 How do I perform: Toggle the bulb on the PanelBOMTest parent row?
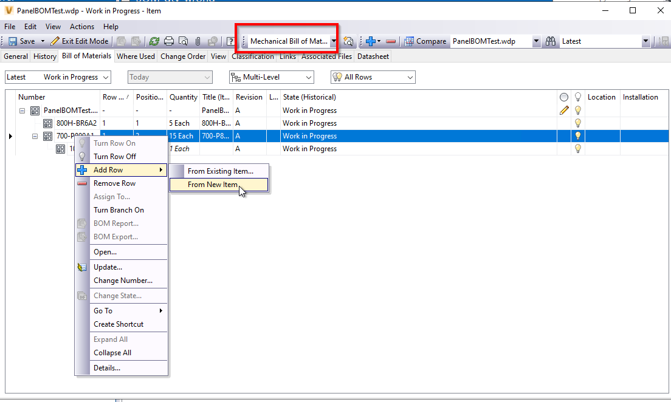tap(577, 110)
